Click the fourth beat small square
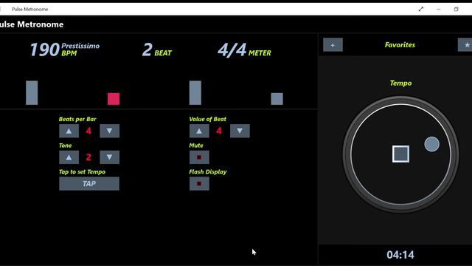Image resolution: width=472 pixels, height=266 pixels. (277, 99)
